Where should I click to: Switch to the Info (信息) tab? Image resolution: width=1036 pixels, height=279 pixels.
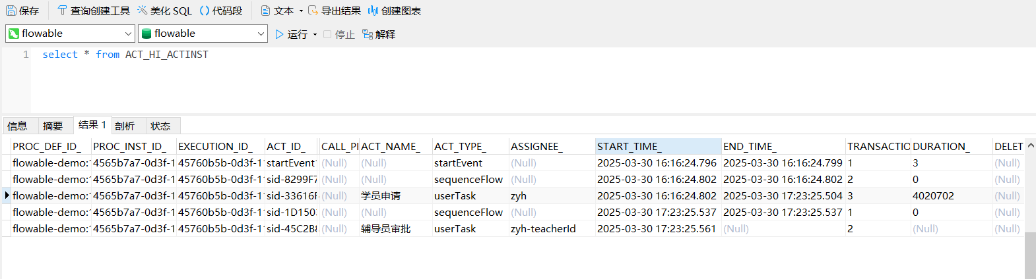click(x=17, y=126)
